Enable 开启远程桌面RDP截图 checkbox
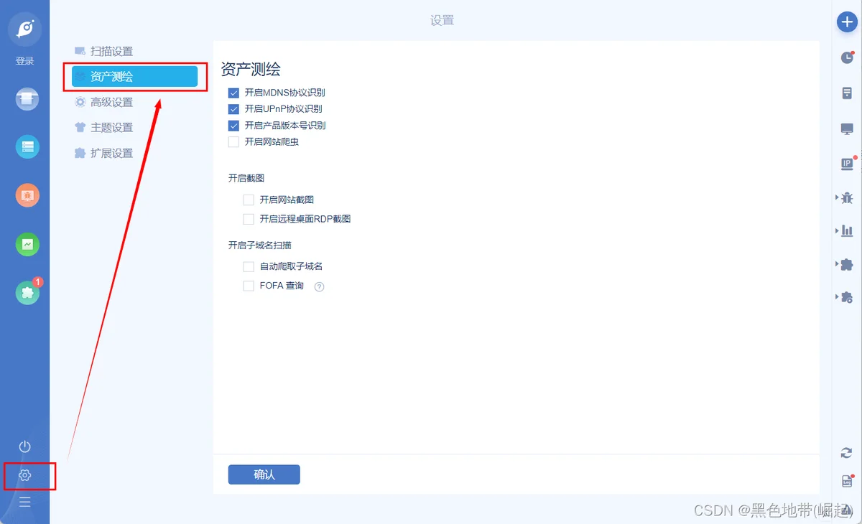This screenshot has height=524, width=862. (249, 219)
